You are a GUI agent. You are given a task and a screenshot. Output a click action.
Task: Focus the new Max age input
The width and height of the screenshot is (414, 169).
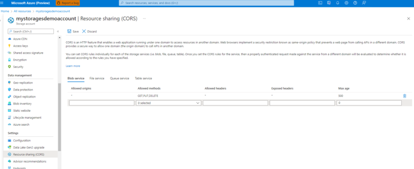[369, 103]
